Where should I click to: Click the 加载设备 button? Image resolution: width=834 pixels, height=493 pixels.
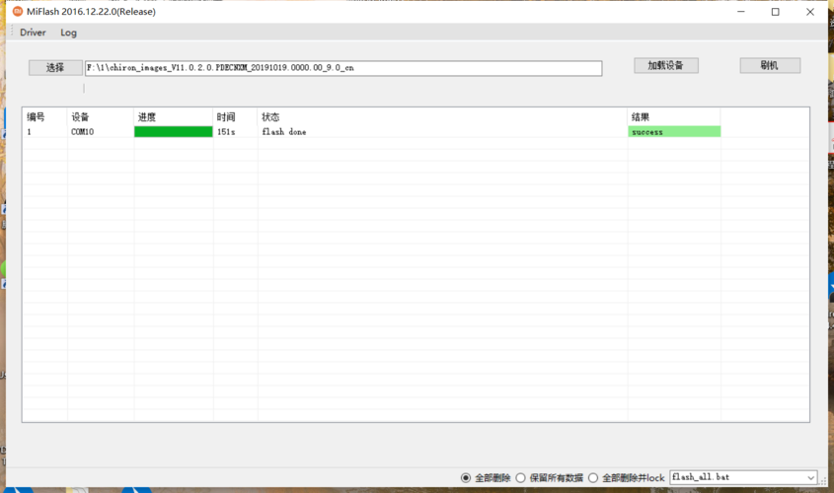(x=666, y=65)
